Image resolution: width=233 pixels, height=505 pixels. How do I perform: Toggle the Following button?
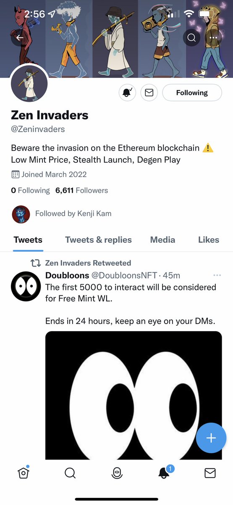tap(192, 93)
